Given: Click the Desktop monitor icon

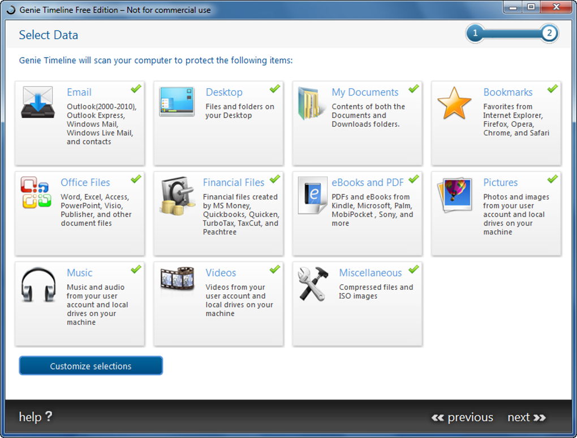Looking at the screenshot, I should [176, 102].
